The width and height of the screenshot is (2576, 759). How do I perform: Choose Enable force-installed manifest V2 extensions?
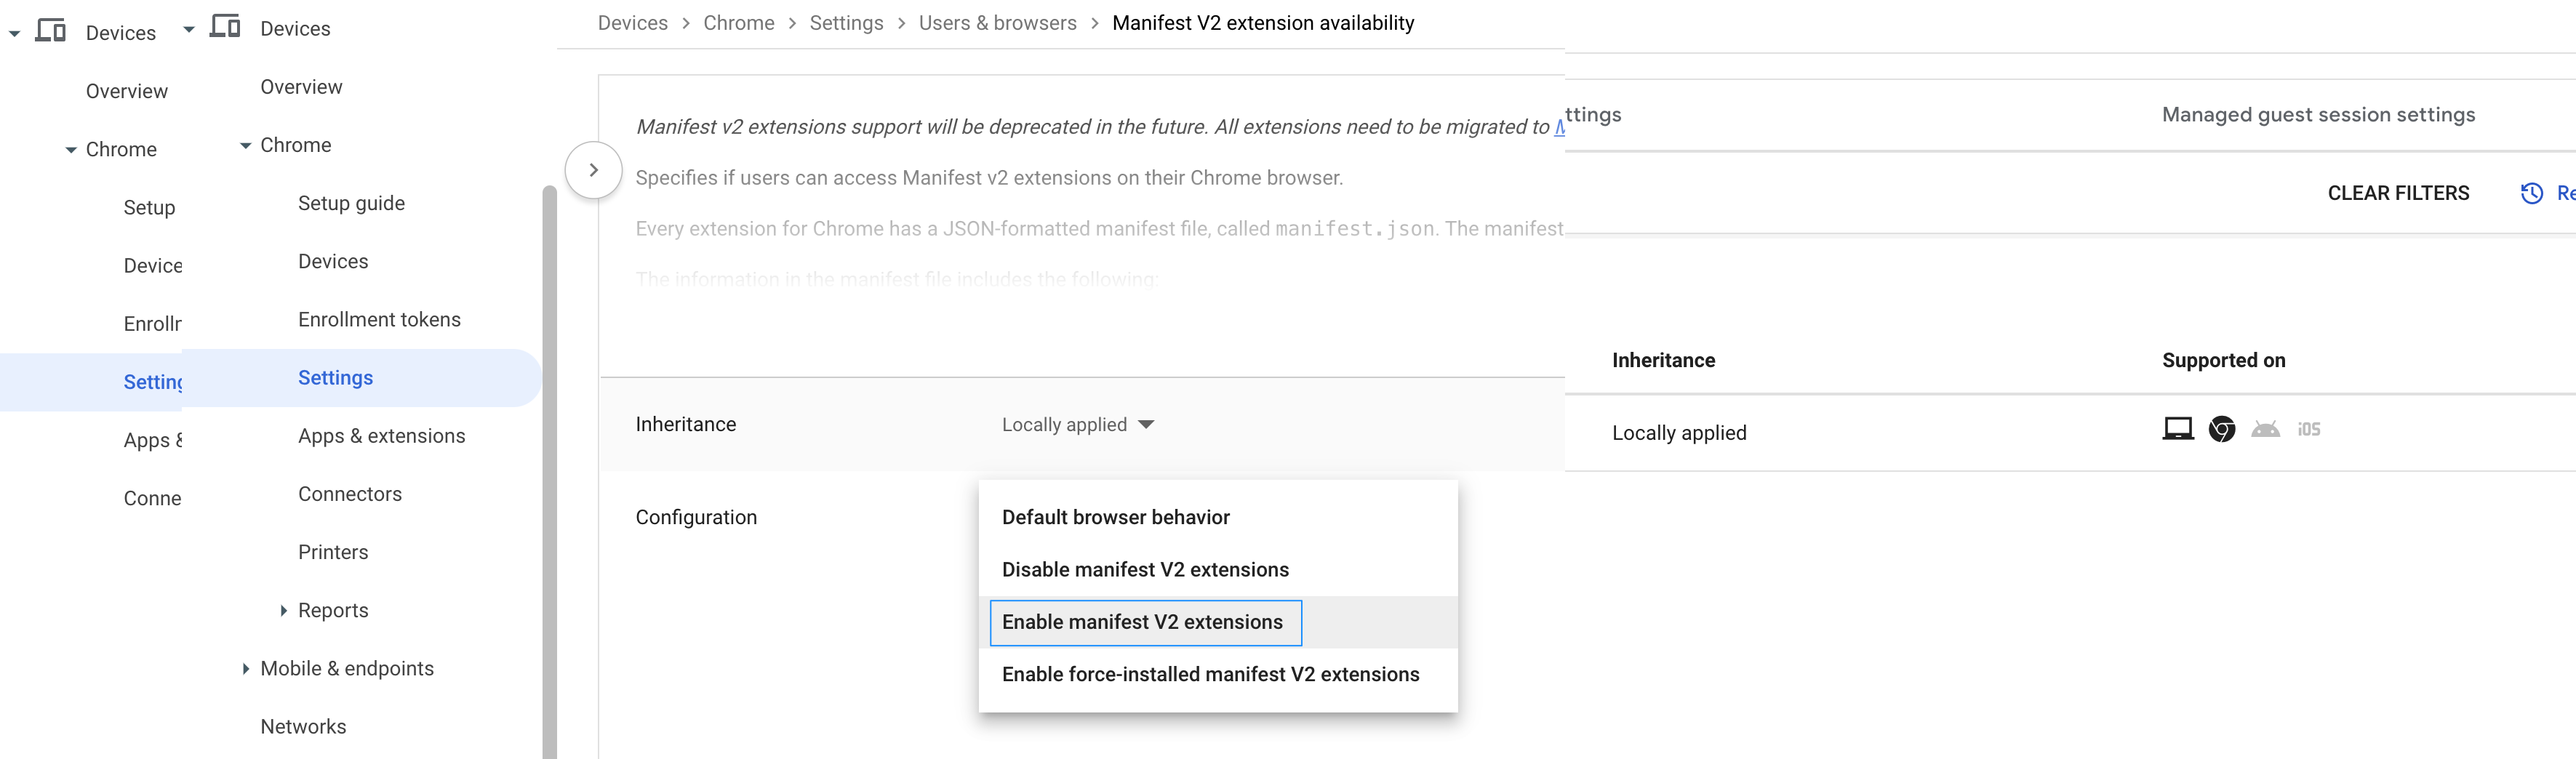coord(1210,674)
